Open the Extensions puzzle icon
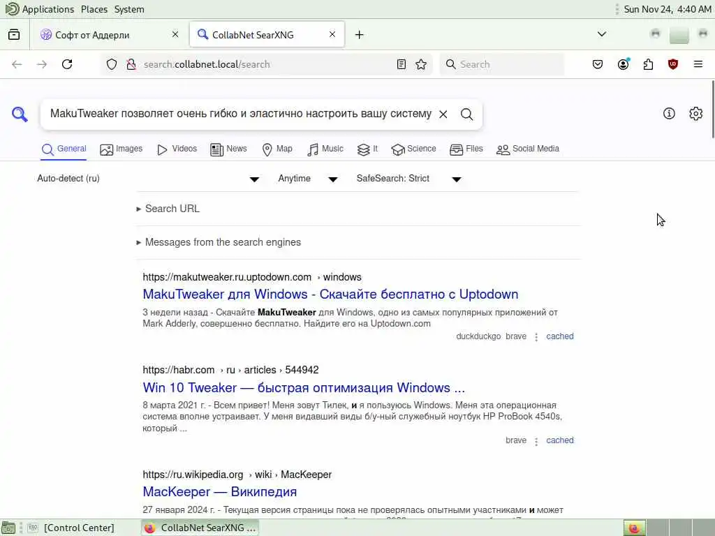The width and height of the screenshot is (715, 536). [648, 64]
